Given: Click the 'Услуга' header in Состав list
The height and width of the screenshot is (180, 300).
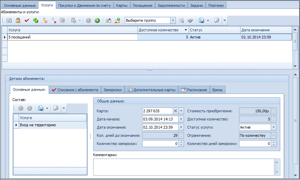Looking at the screenshot, I should click(x=53, y=118).
